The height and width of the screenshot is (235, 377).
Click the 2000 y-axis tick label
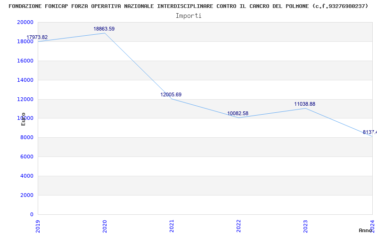point(27,195)
